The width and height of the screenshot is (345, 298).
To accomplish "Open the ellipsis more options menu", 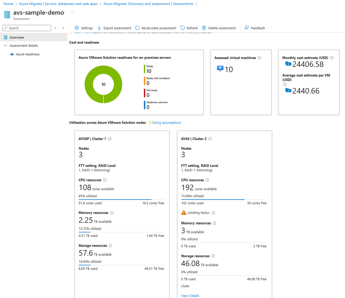I will point(73,12).
